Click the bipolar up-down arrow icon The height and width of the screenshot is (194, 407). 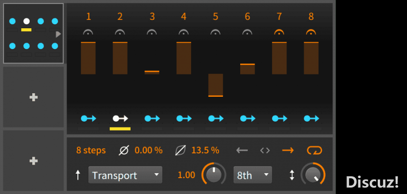[292, 175]
